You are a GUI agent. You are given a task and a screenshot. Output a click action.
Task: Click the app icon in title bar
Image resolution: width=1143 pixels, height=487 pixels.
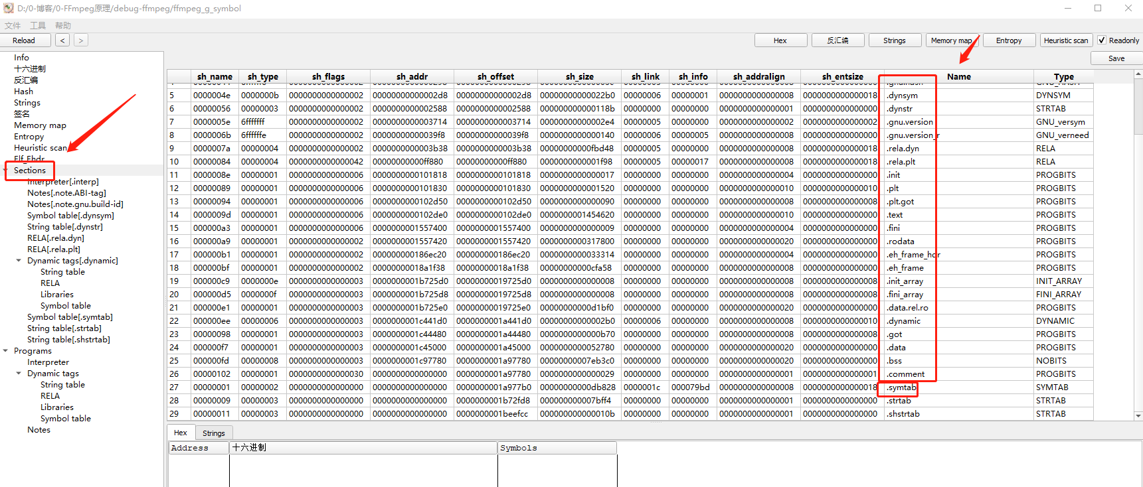tap(8, 9)
